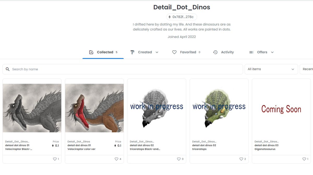Click the Collected tab icon
Viewport: 313px width, 175px height.
point(91,52)
